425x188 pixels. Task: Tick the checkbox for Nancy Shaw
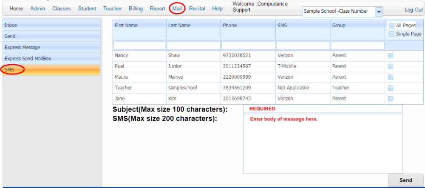pyautogui.click(x=391, y=56)
